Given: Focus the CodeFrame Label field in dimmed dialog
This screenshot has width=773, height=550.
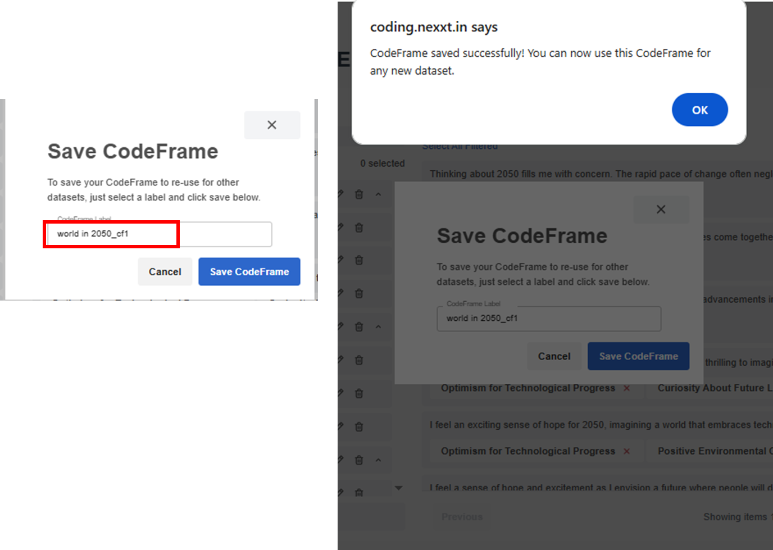Looking at the screenshot, I should 548,319.
